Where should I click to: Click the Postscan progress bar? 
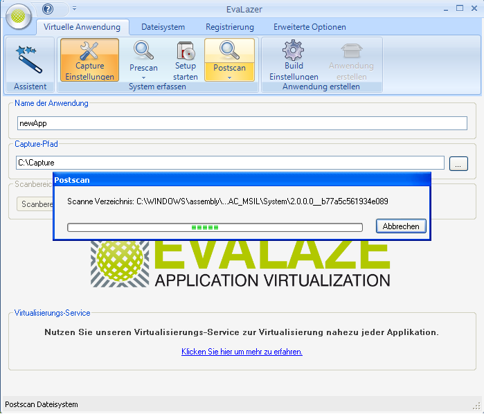(215, 227)
